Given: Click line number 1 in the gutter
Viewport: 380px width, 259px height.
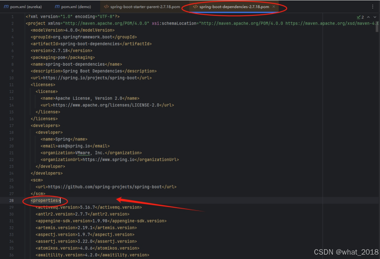Looking at the screenshot, I should 12,16.
